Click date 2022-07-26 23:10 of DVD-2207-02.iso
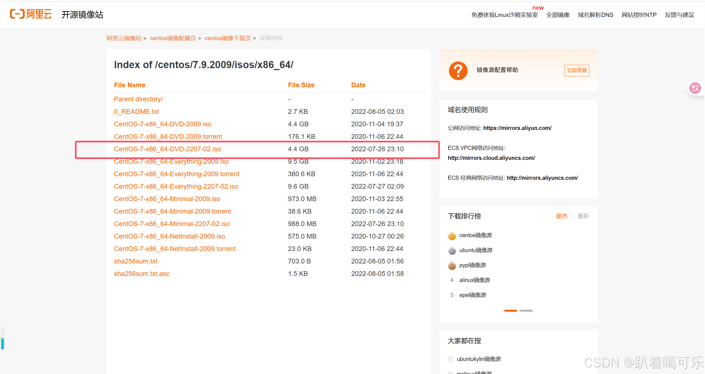This screenshot has width=705, height=374. click(377, 149)
